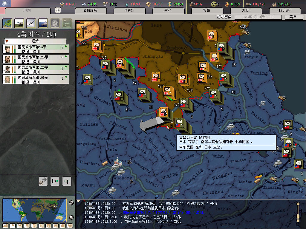Viewport: 306px width, 229px height.
Task: Open the 情报服务 tab
Action: click(90, 10)
